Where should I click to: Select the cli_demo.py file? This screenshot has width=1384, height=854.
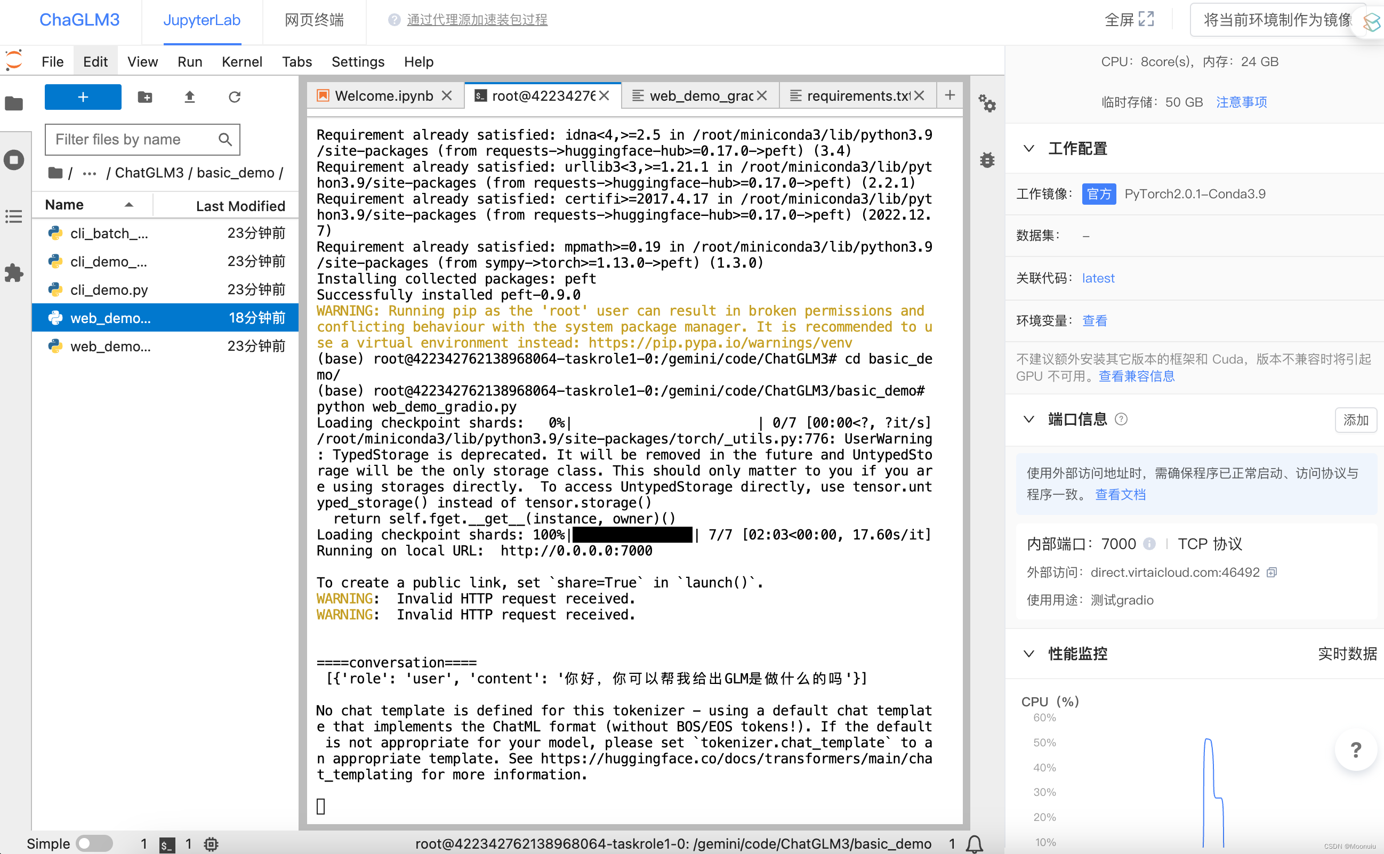[x=165, y=290]
